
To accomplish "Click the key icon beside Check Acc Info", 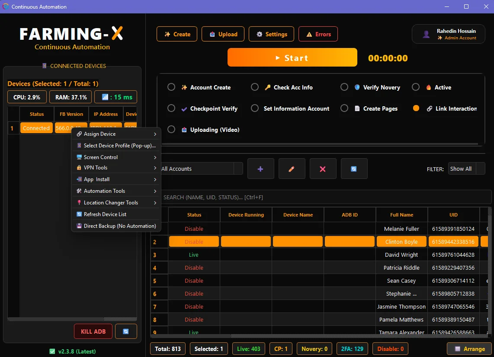I will pyautogui.click(x=267, y=87).
